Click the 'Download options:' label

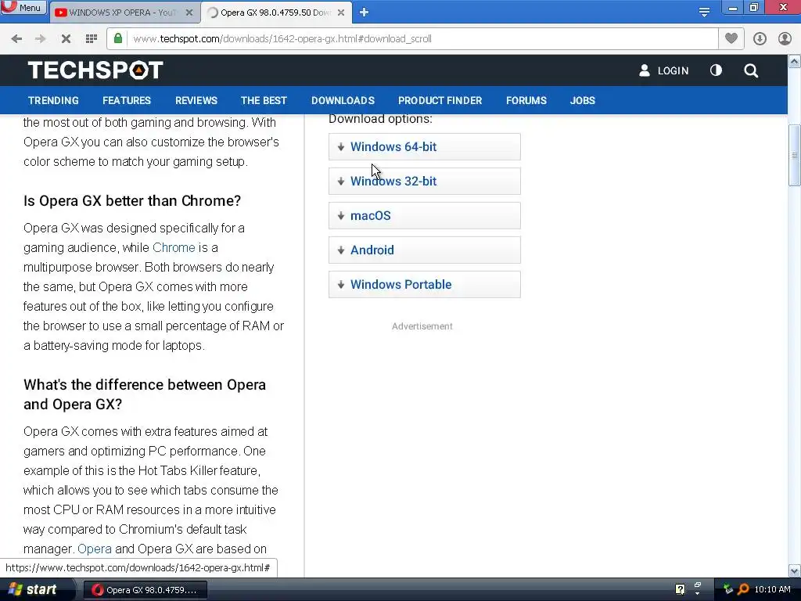click(380, 119)
